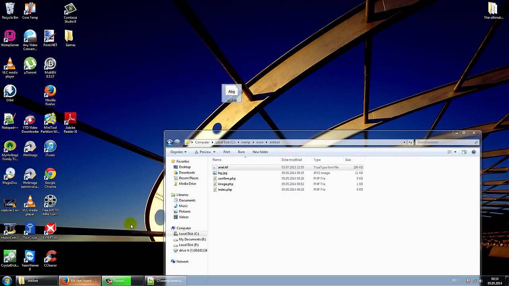Open the Windows Start button
Image resolution: width=509 pixels, height=286 pixels.
coord(7,281)
